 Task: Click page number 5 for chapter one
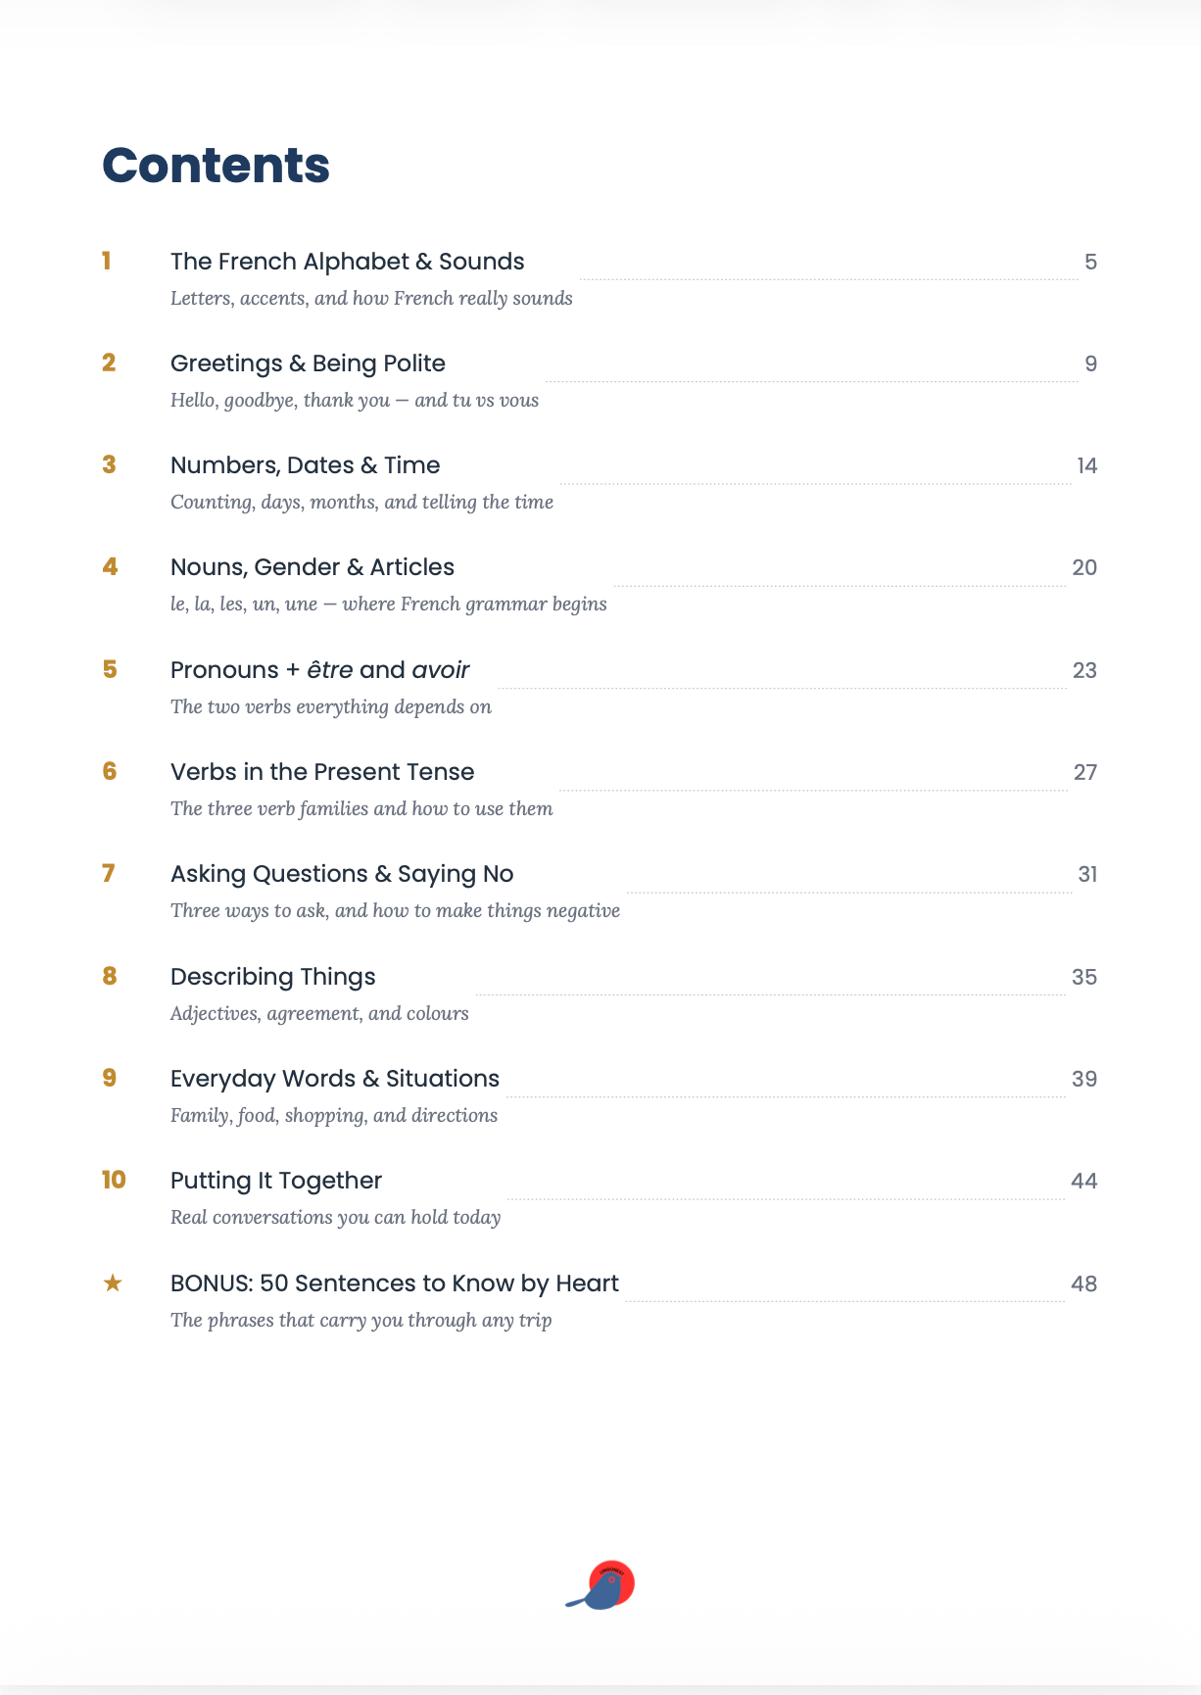(1090, 262)
